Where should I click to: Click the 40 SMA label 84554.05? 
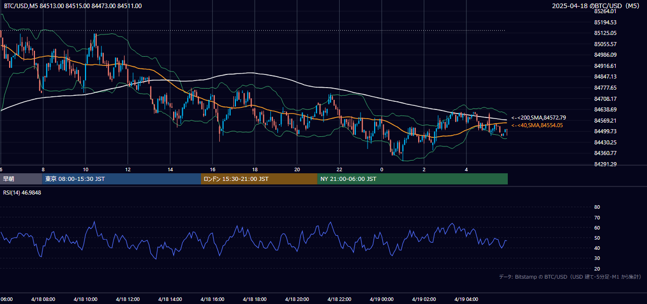[x=537, y=125]
